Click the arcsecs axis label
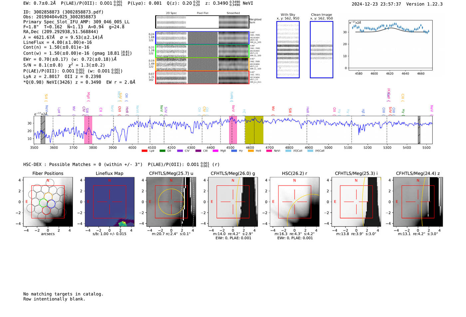 tap(48, 234)
